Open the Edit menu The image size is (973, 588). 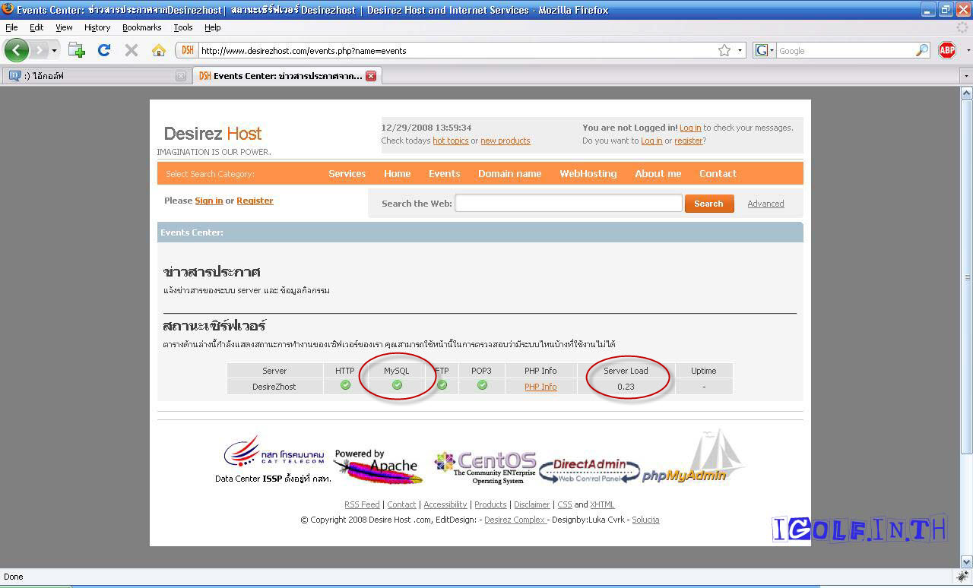click(36, 27)
